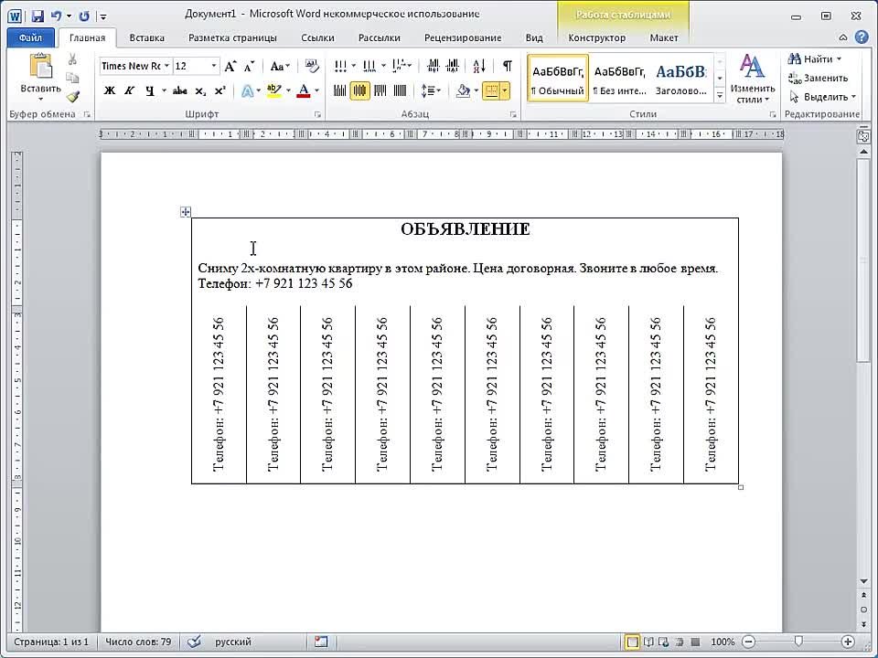Click the macro recording icon in status bar
This screenshot has width=878, height=658.
[x=321, y=642]
